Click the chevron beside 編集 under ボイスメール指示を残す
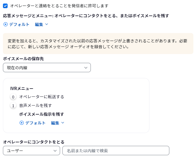This screenshot has width=196, height=159. (x=63, y=123)
